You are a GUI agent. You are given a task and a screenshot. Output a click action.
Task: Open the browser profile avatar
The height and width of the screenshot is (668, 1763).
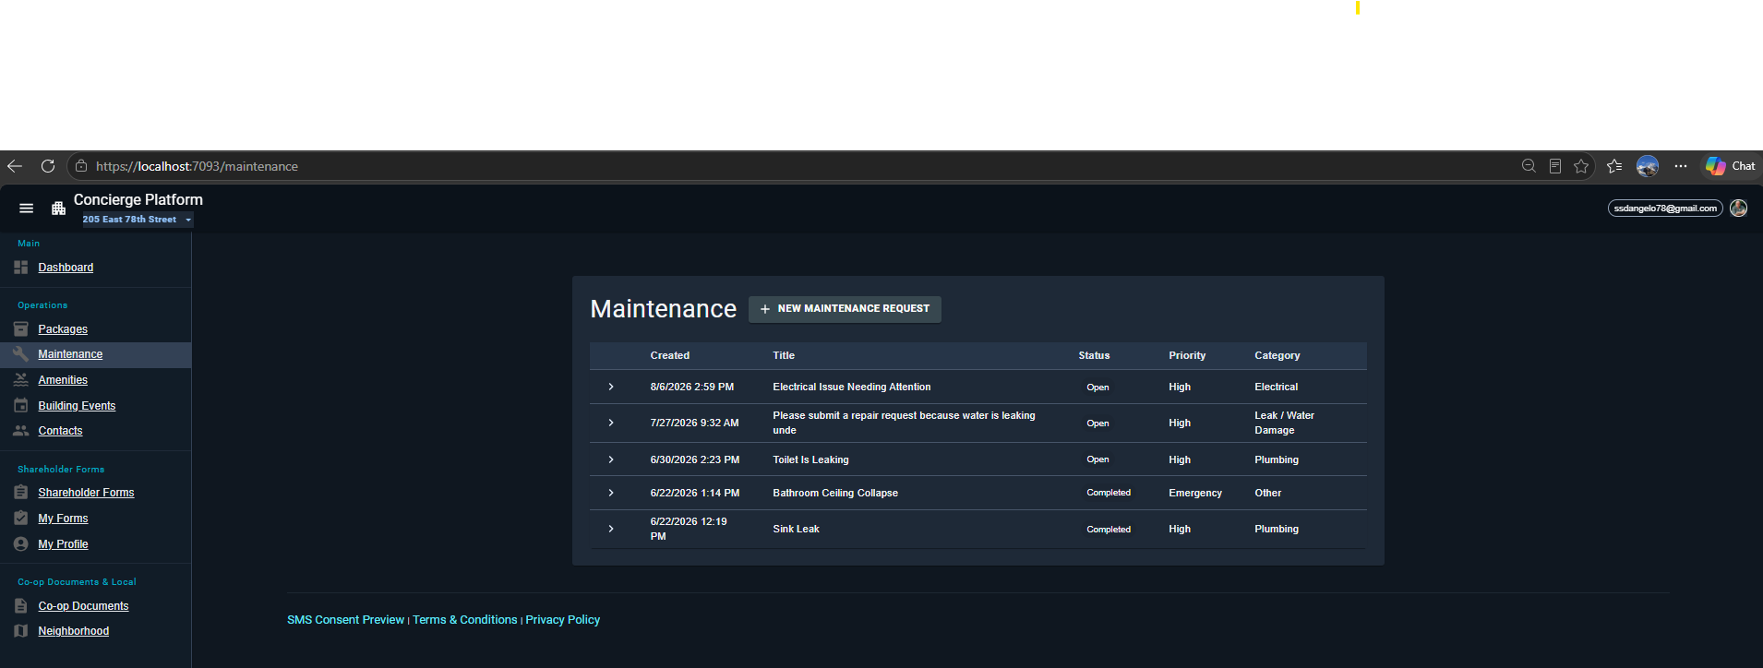[1648, 166]
